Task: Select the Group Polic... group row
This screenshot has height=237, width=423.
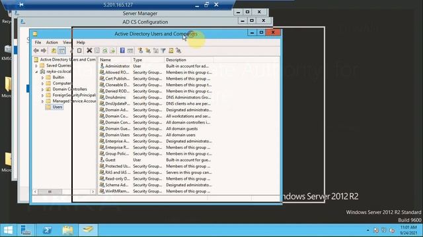Action: point(156,153)
